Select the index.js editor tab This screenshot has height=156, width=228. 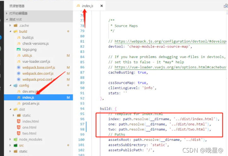(89, 6)
